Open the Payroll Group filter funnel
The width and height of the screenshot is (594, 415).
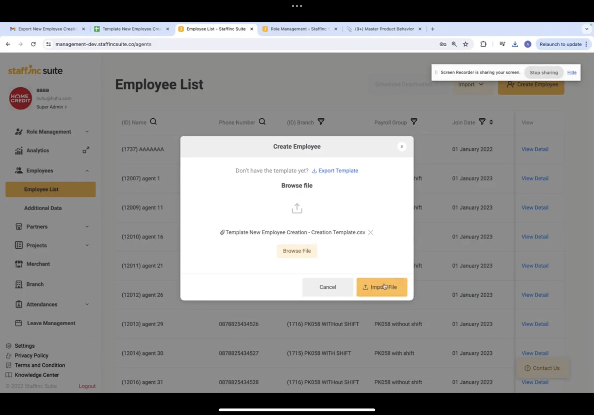point(414,122)
